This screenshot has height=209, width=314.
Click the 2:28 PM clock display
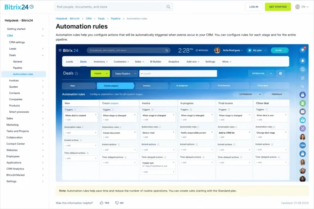(x=186, y=50)
